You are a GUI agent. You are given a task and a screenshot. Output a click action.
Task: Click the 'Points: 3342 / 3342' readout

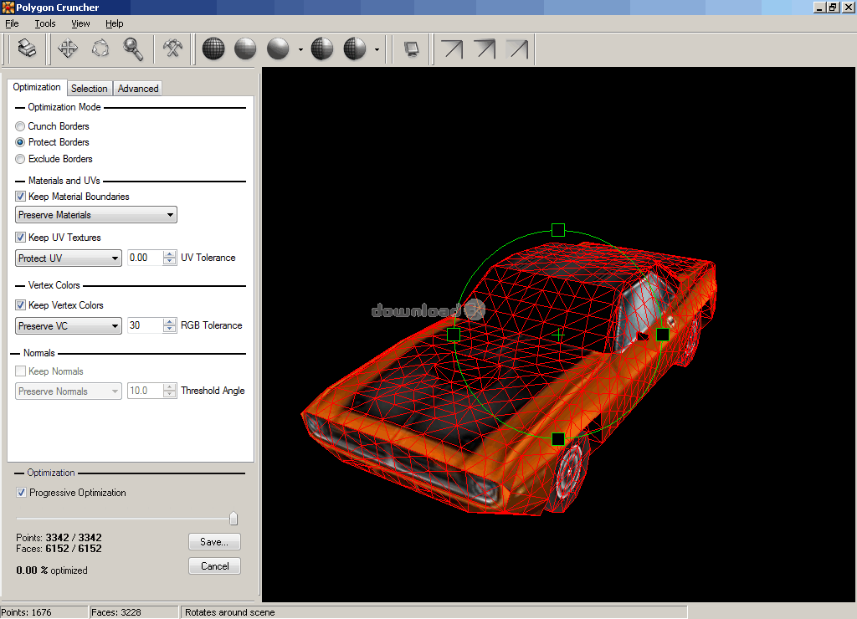tap(59, 538)
